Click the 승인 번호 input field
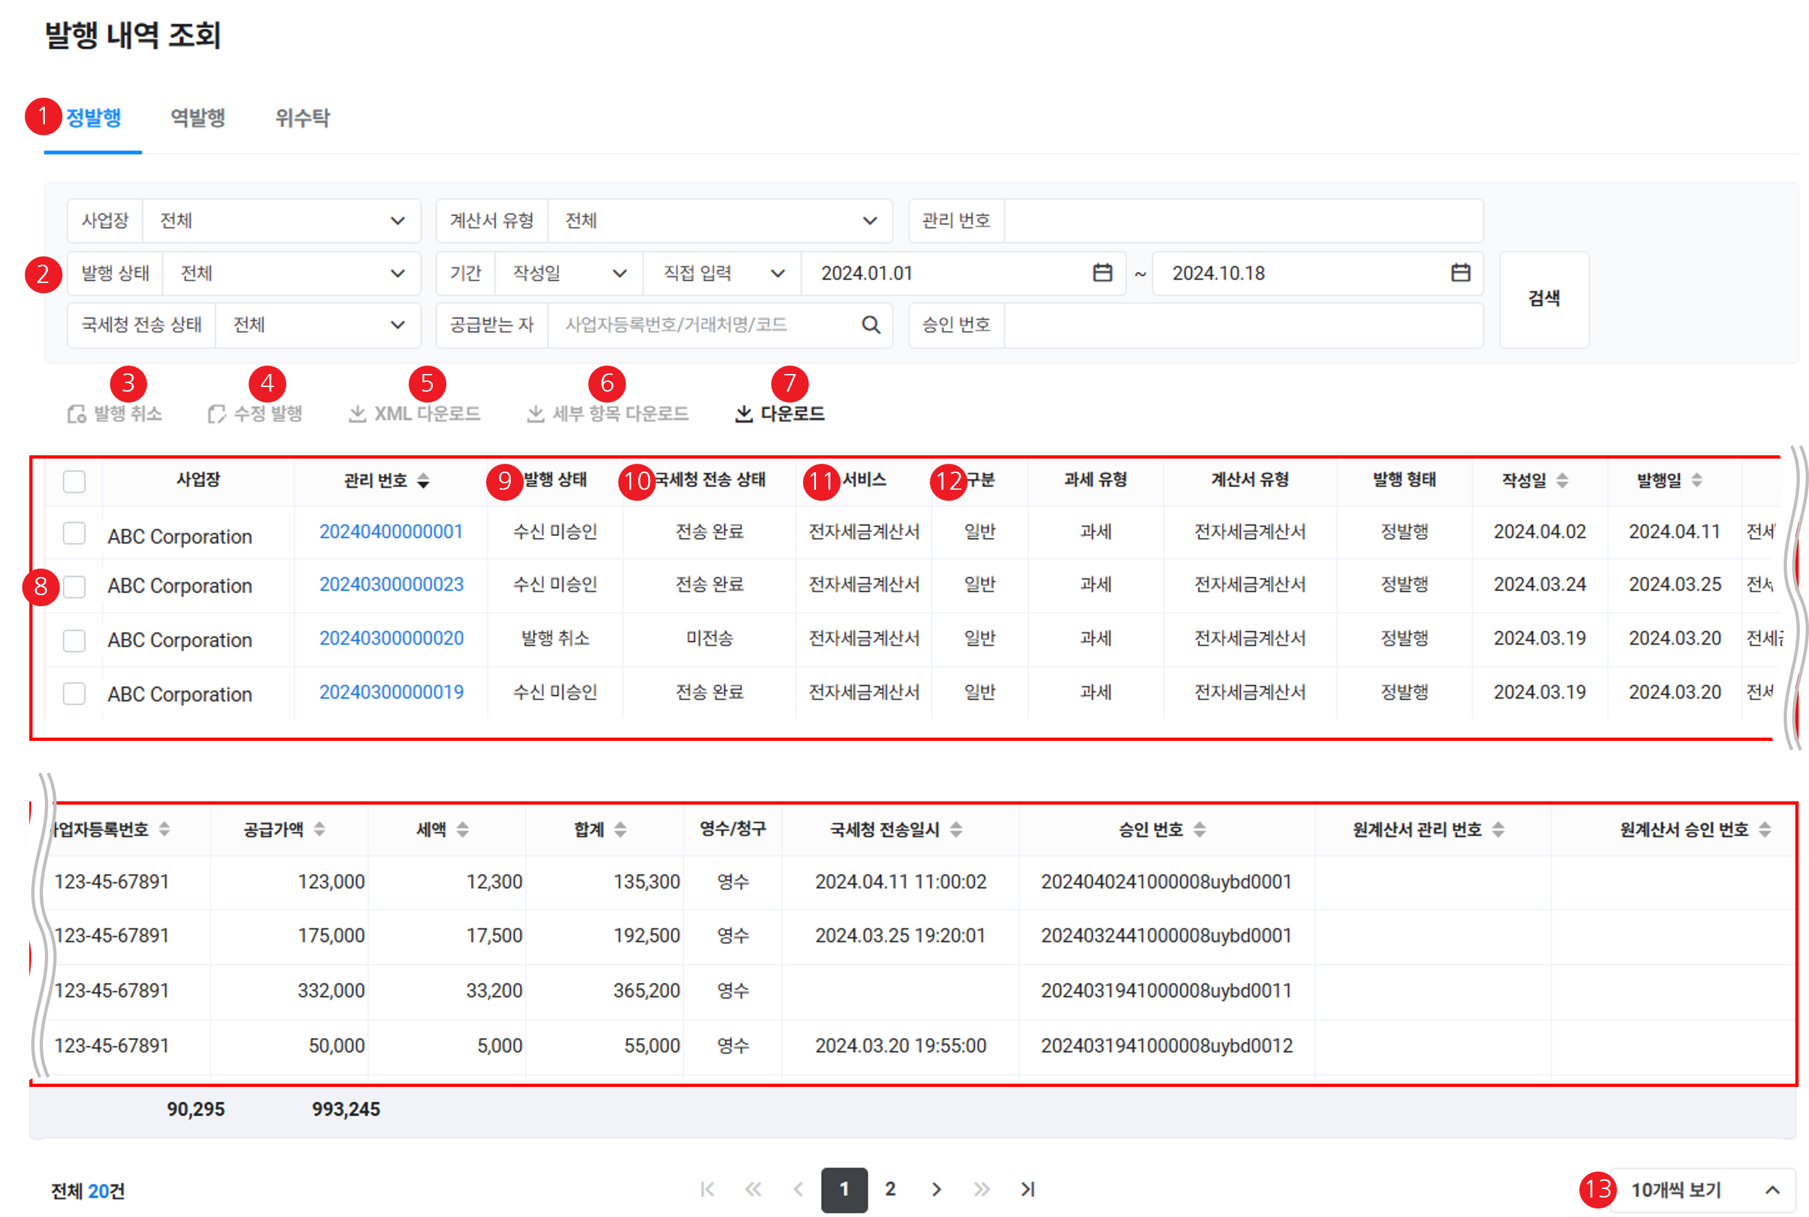The height and width of the screenshot is (1217, 1809). [1242, 325]
